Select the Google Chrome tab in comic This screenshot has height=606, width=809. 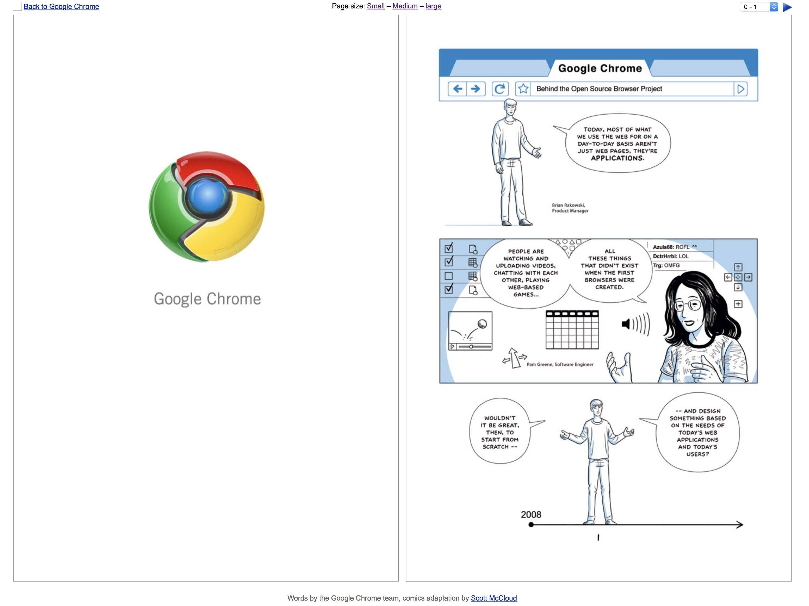pyautogui.click(x=600, y=68)
